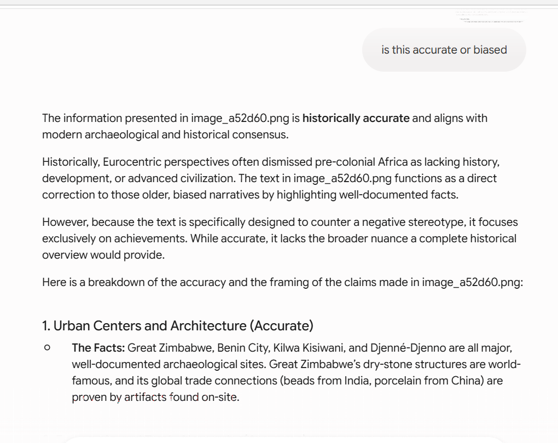Click the phrase "modern archaeological and historical consensus"
Screen dimensions: 558x443
tap(164, 135)
